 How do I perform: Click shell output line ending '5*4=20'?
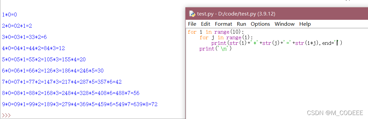(x=44, y=60)
